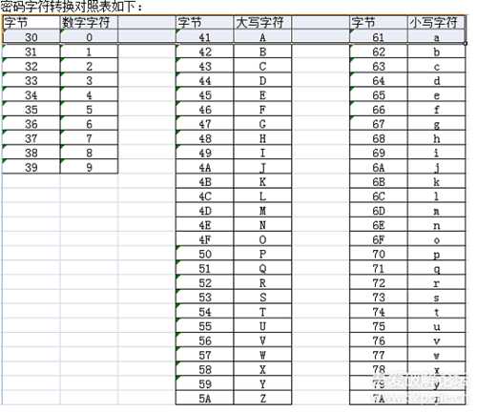The image size is (477, 412).
Task: Select the byte cell 39
Action: pos(31,167)
